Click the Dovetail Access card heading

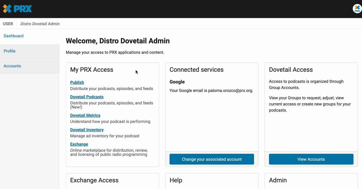(291, 70)
